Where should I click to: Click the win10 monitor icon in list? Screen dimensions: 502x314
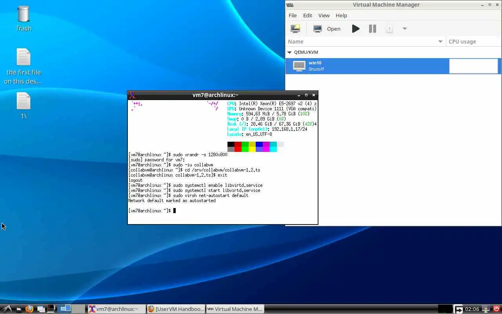coord(299,66)
